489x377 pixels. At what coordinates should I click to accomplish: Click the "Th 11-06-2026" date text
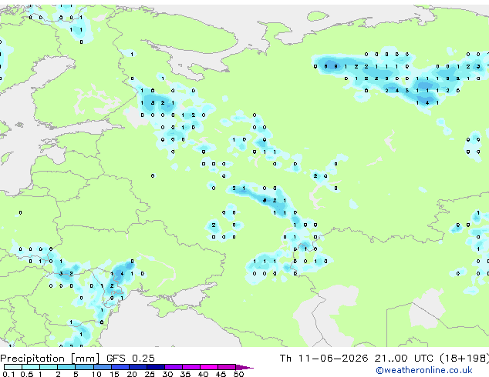click(x=324, y=359)
